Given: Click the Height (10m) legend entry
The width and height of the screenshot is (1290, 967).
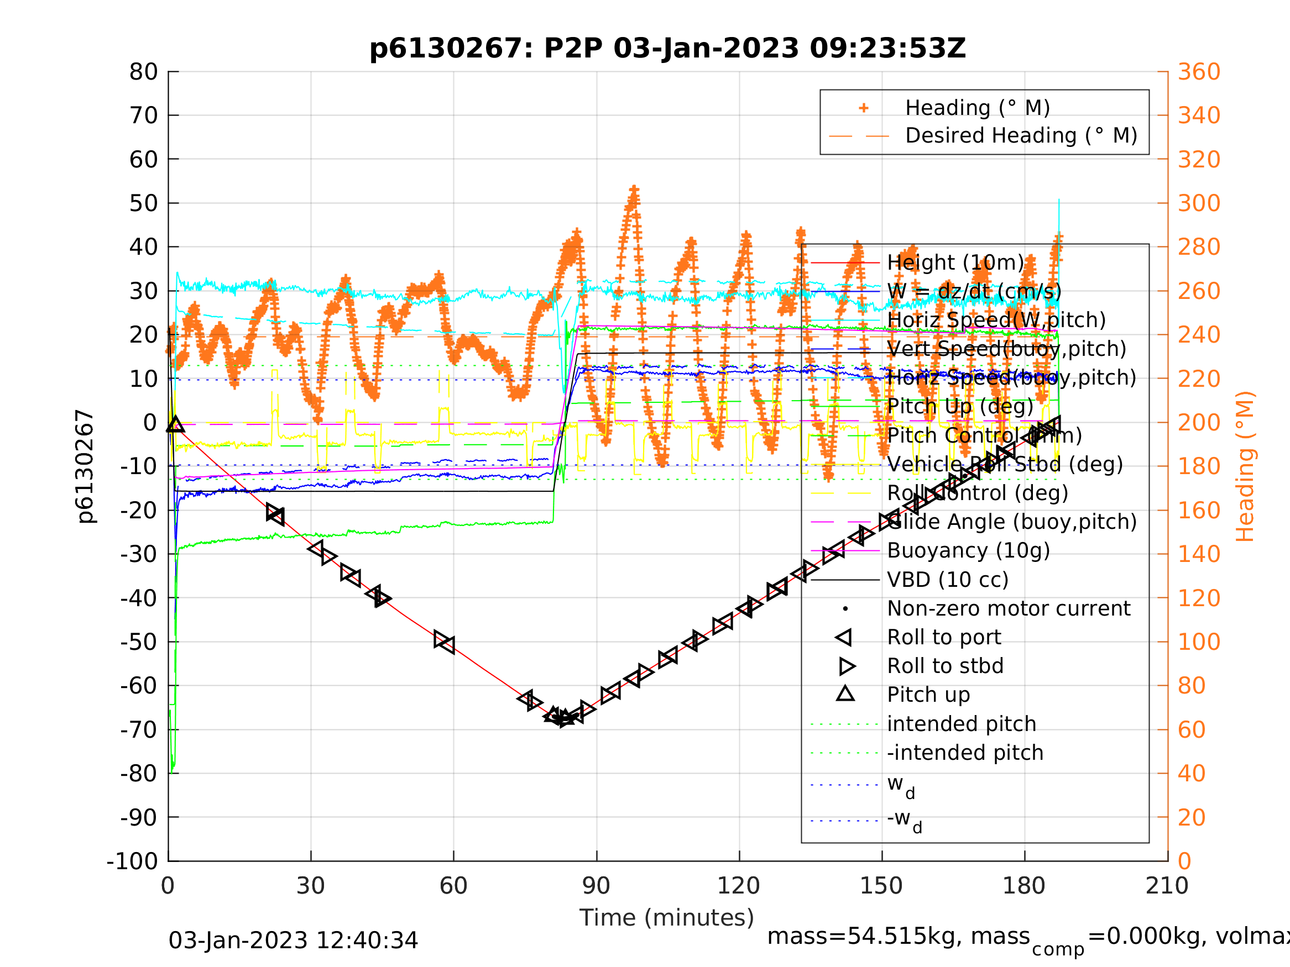Looking at the screenshot, I should click(x=955, y=263).
